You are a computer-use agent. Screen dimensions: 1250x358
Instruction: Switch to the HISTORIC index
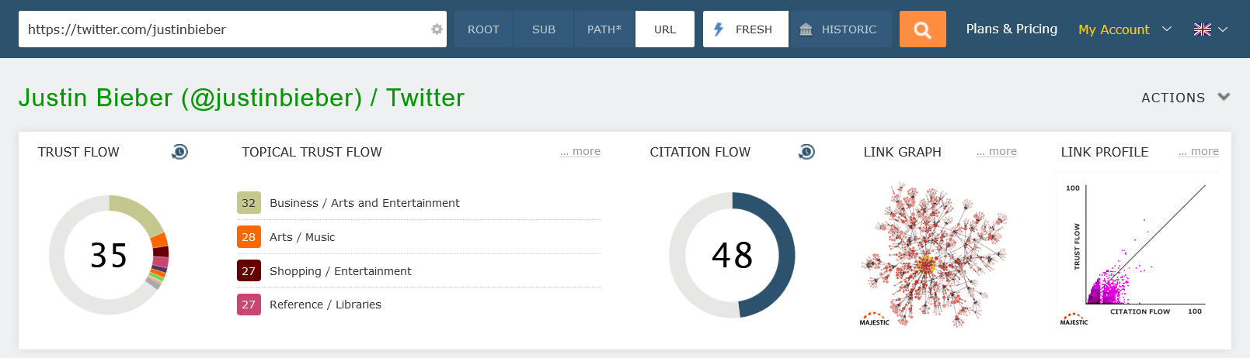coord(840,29)
